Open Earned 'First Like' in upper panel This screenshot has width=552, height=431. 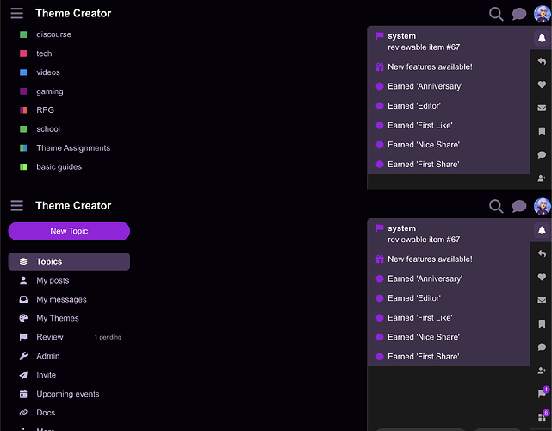click(x=449, y=126)
